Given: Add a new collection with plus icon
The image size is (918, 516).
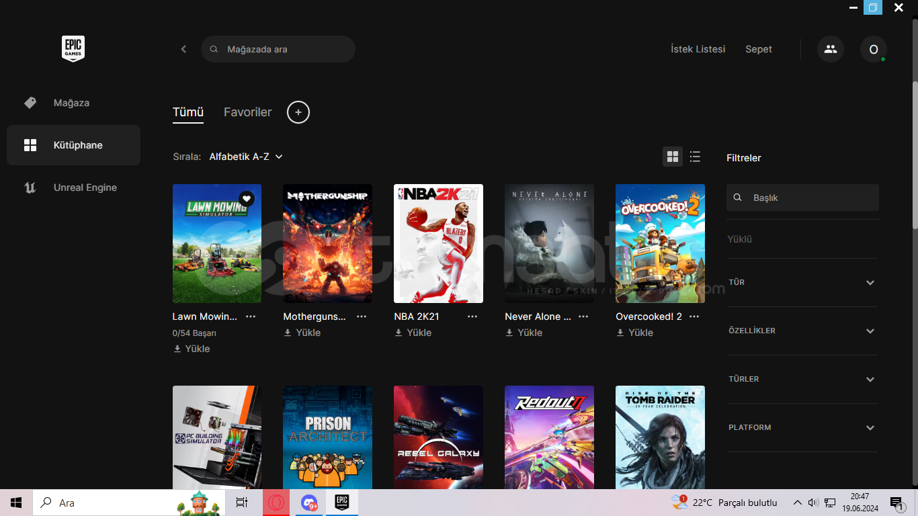Looking at the screenshot, I should [298, 112].
